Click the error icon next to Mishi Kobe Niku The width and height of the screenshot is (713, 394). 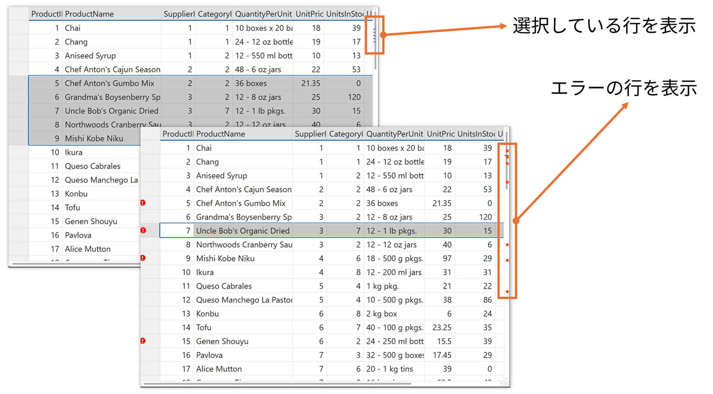pos(143,258)
